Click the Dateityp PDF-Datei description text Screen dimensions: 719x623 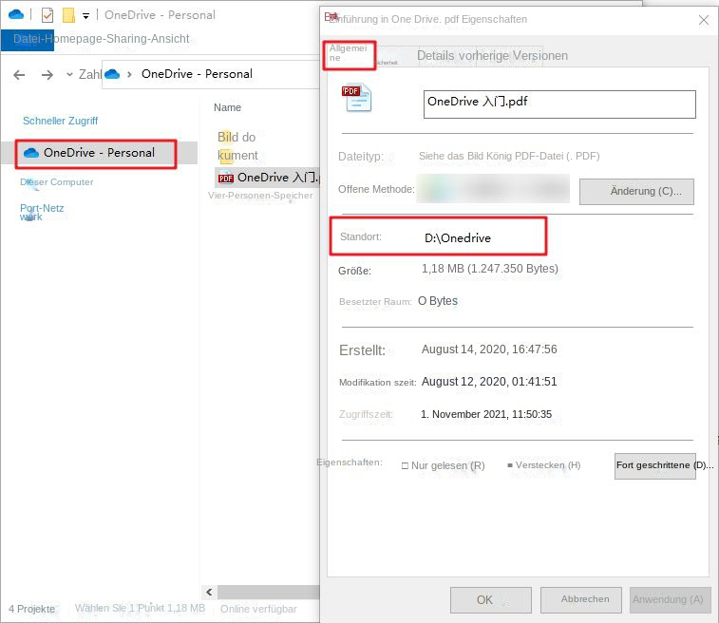click(x=509, y=156)
